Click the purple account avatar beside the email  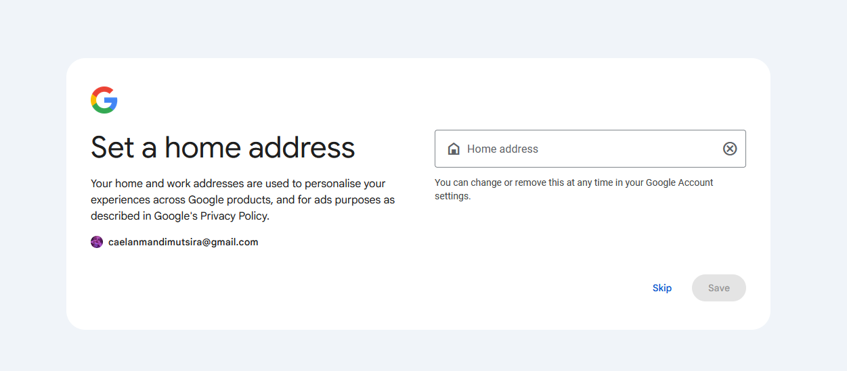[97, 242]
